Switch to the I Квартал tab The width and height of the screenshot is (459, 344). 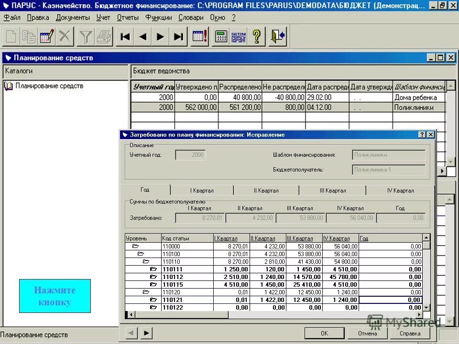[x=202, y=191]
